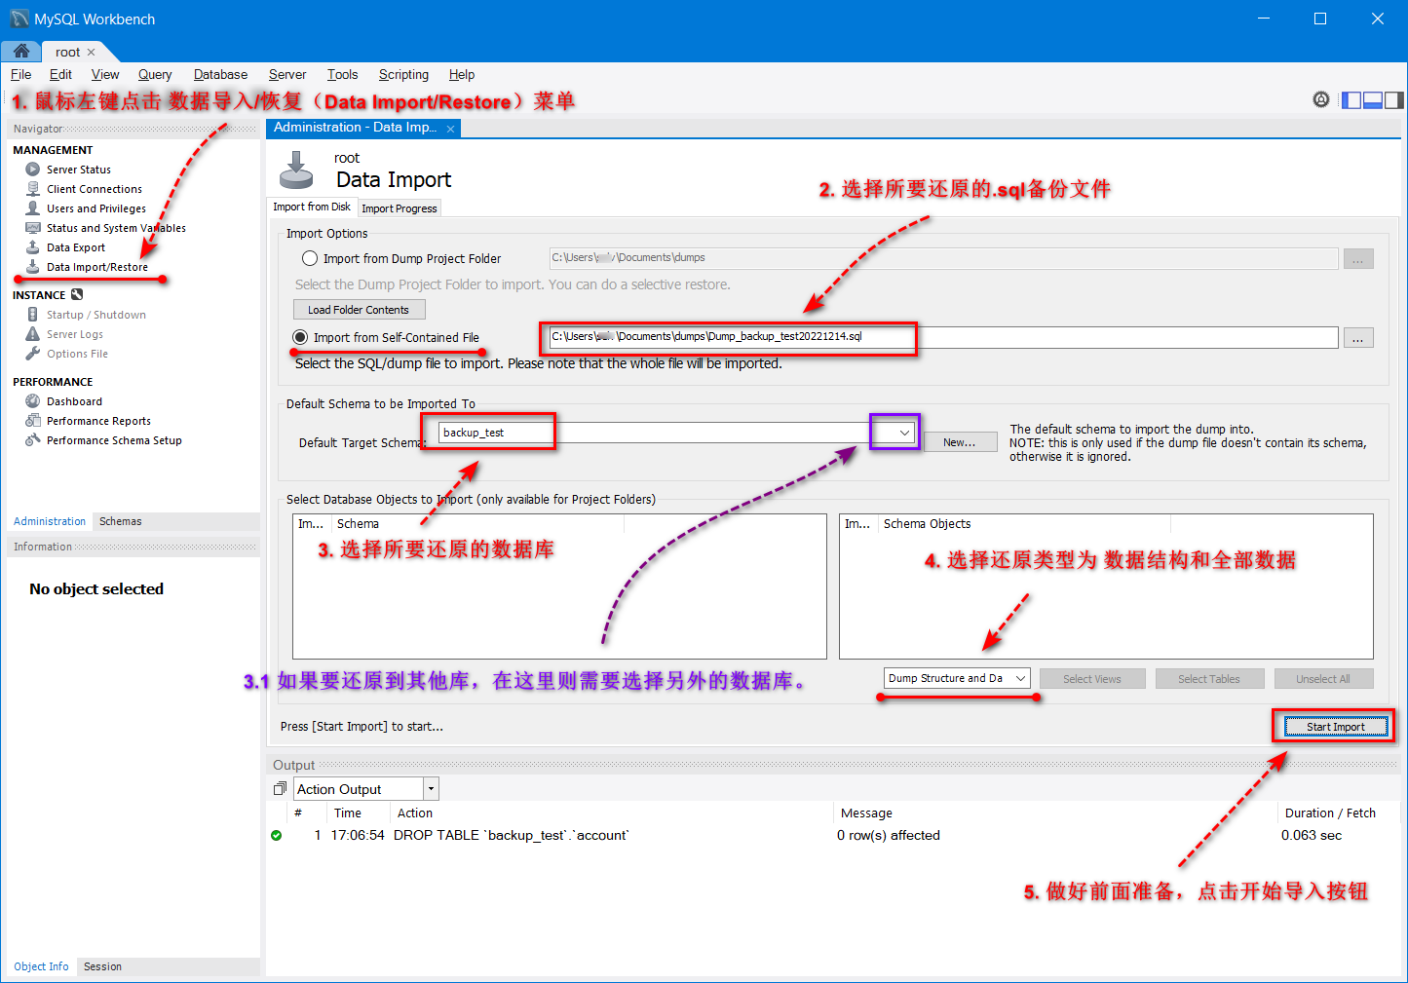The image size is (1408, 983).
Task: Click the Select Tables button
Action: [1209, 679]
